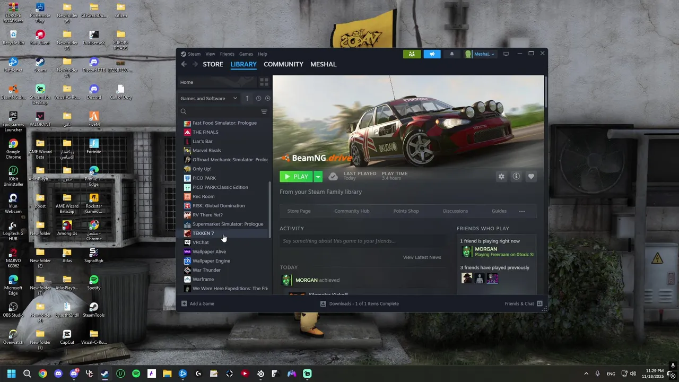Viewport: 679px width, 382px height.
Task: Open Downloads status bar
Action: [x=359, y=303]
